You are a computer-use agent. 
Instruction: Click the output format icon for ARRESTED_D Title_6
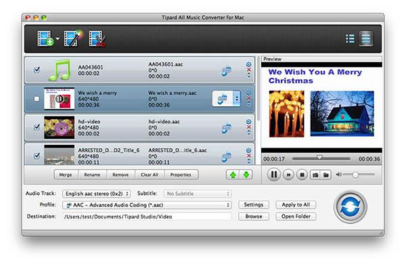tap(226, 157)
